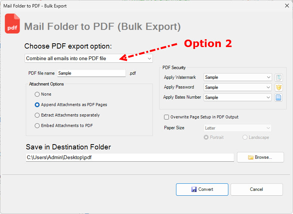Click the watermark settings icon
This screenshot has height=214, width=293.
pos(278,78)
